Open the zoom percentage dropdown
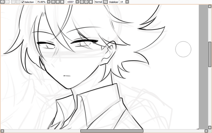Viewport: 212px width, 133px height. coord(49,2)
